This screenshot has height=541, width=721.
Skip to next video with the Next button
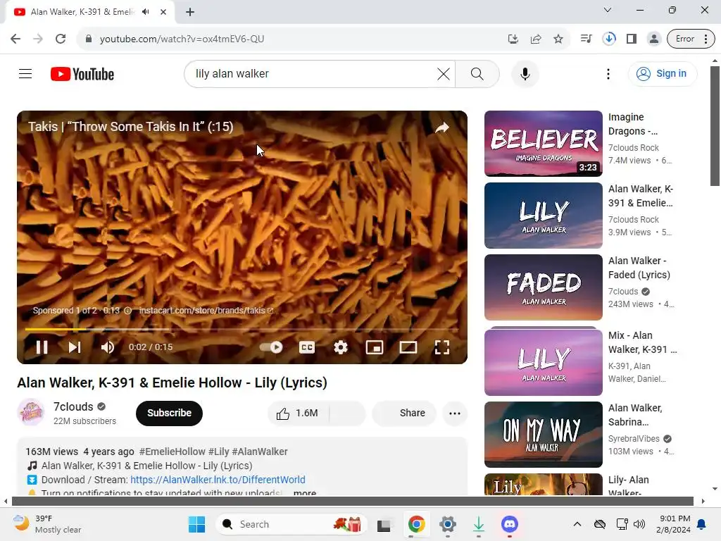[75, 347]
